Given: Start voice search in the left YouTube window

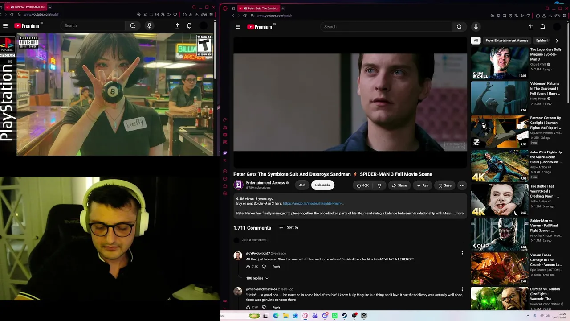Looking at the screenshot, I should [149, 26].
